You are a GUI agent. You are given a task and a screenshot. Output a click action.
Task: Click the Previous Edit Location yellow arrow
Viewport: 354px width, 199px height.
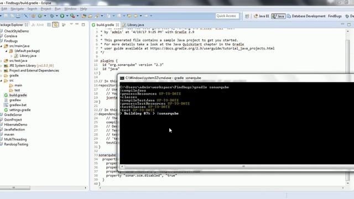click(x=129, y=16)
